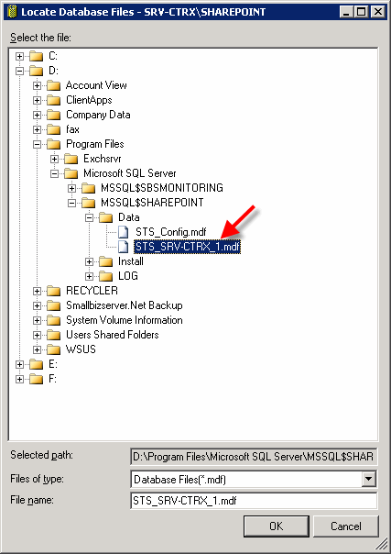This screenshot has height=554, width=391.
Task: Select Users Shared Folders item
Action: click(113, 335)
